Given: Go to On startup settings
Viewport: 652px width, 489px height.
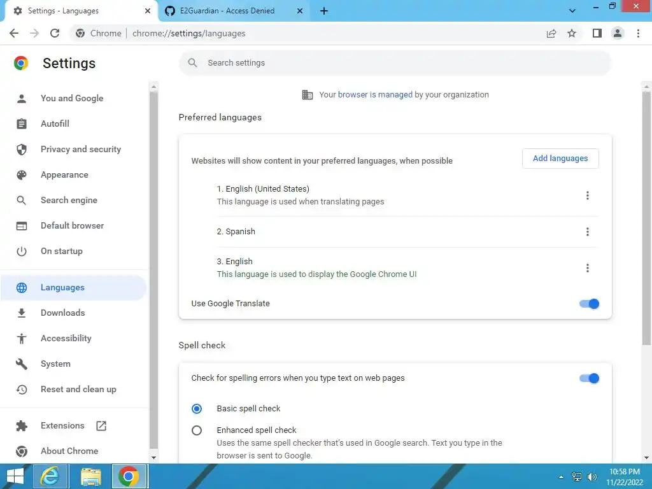Looking at the screenshot, I should tap(74, 251).
